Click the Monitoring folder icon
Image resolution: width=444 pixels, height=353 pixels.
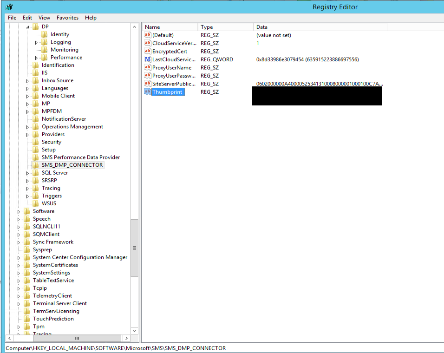(x=45, y=50)
